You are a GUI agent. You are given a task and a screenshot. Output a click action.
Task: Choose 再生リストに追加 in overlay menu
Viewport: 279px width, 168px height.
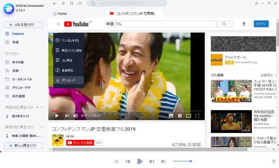pyautogui.click(x=69, y=50)
